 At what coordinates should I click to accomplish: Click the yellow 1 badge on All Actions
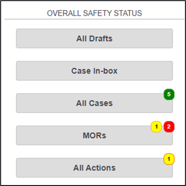(169, 159)
